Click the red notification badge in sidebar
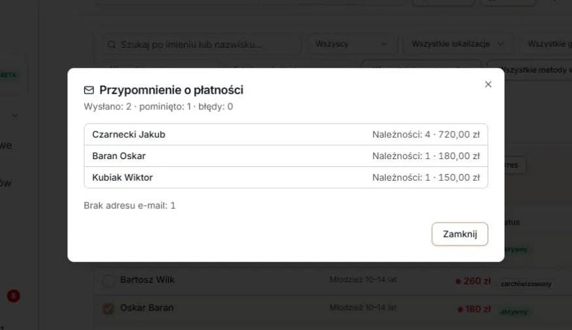 pyautogui.click(x=14, y=296)
